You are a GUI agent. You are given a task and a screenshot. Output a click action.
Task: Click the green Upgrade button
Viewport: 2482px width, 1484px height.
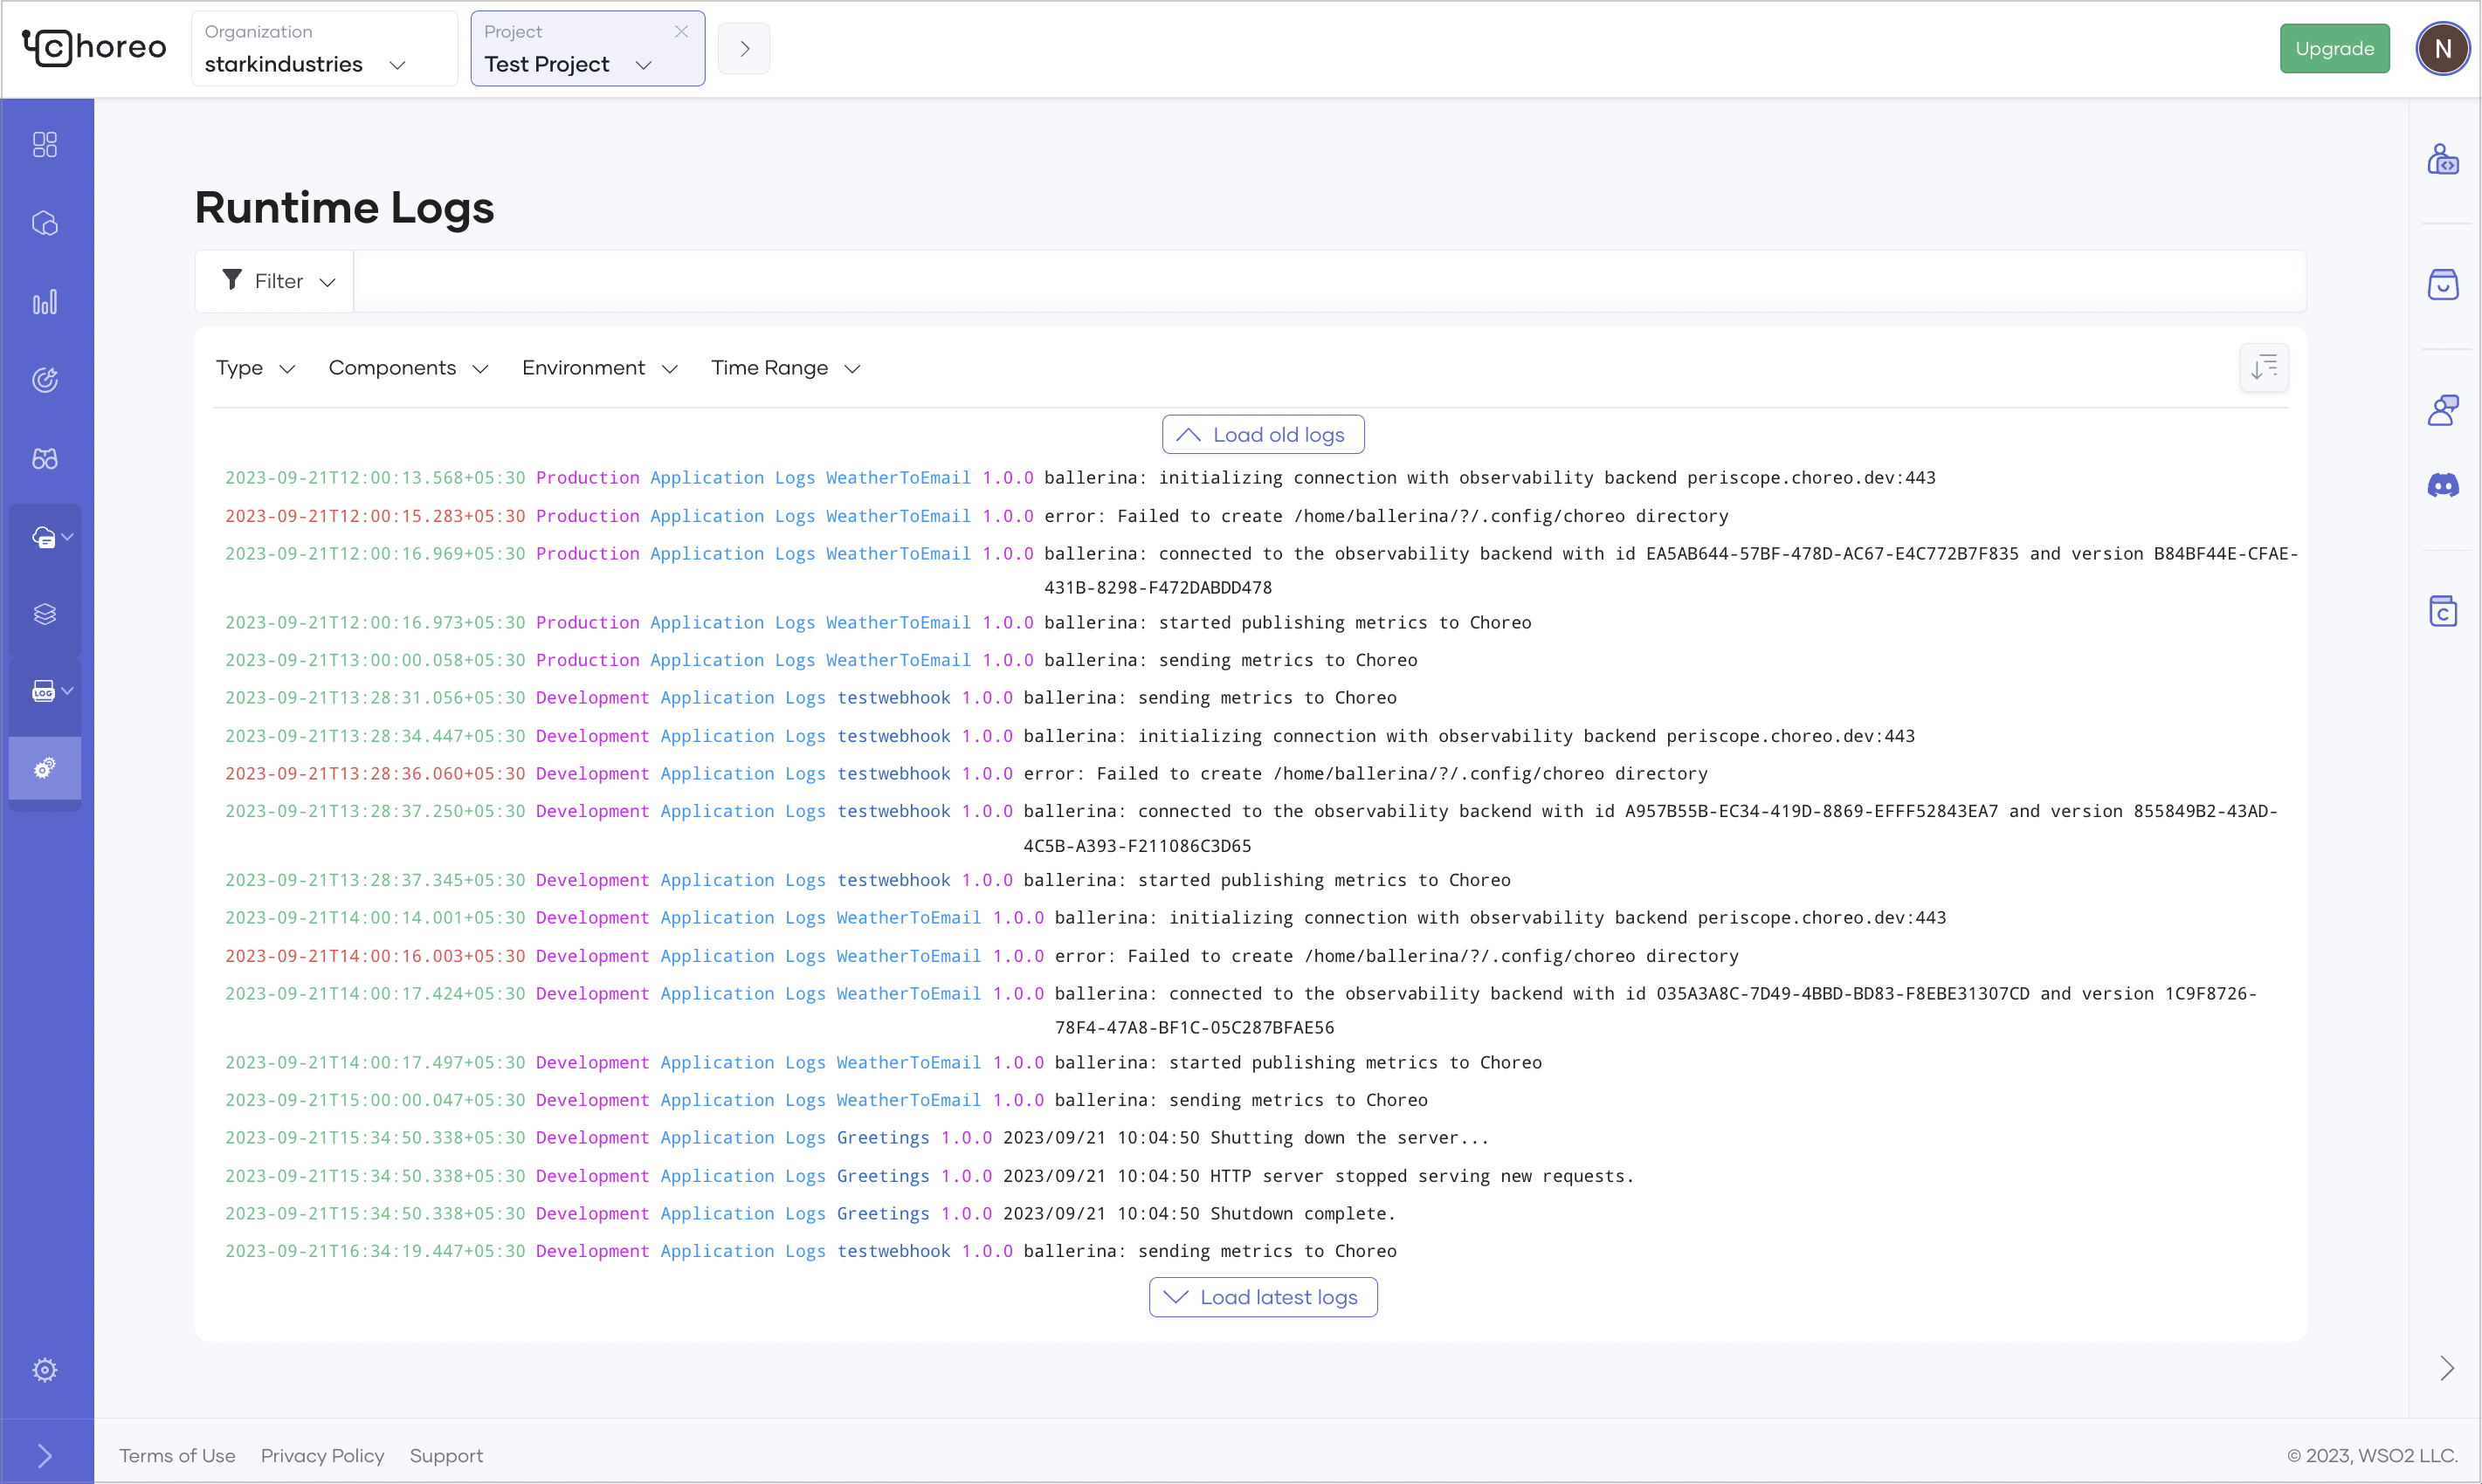2334,49
